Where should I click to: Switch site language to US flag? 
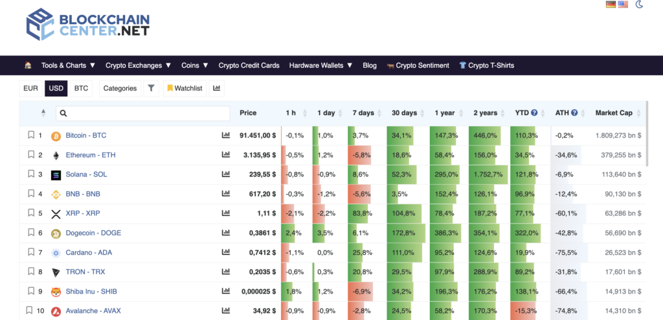pyautogui.click(x=623, y=5)
